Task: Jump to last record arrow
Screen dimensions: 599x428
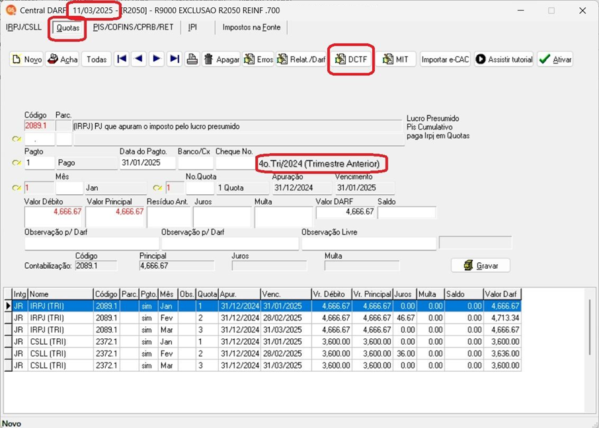Action: (x=174, y=59)
